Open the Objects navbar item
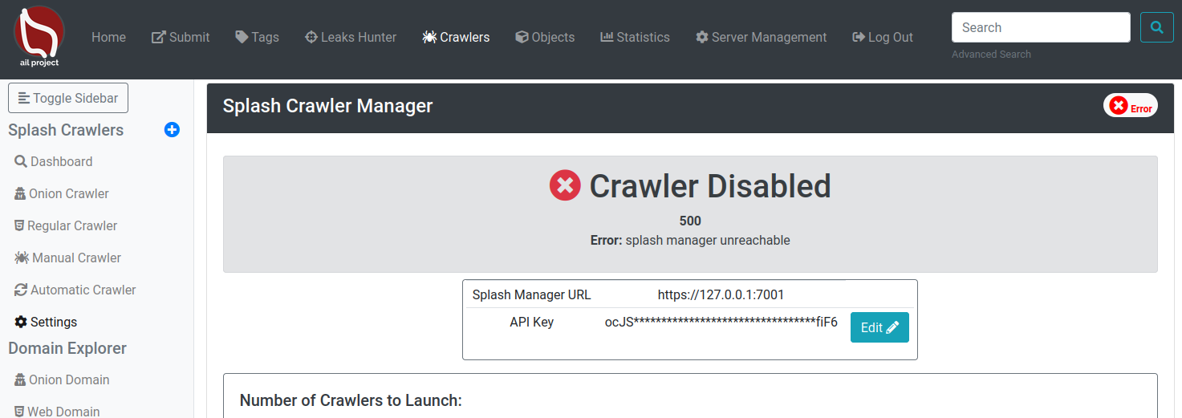Screen dimensions: 1182x418 pos(545,37)
